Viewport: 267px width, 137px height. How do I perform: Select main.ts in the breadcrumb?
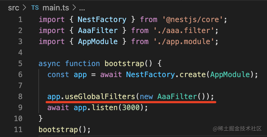[x=56, y=8]
